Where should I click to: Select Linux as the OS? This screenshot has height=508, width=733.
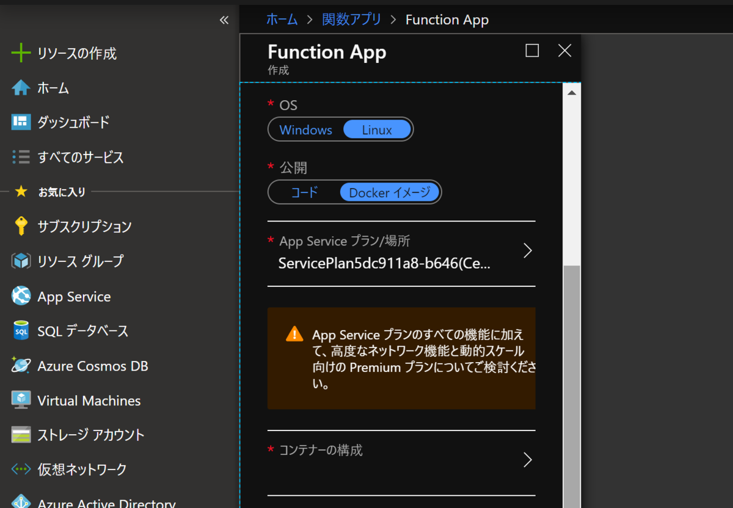[x=377, y=129]
